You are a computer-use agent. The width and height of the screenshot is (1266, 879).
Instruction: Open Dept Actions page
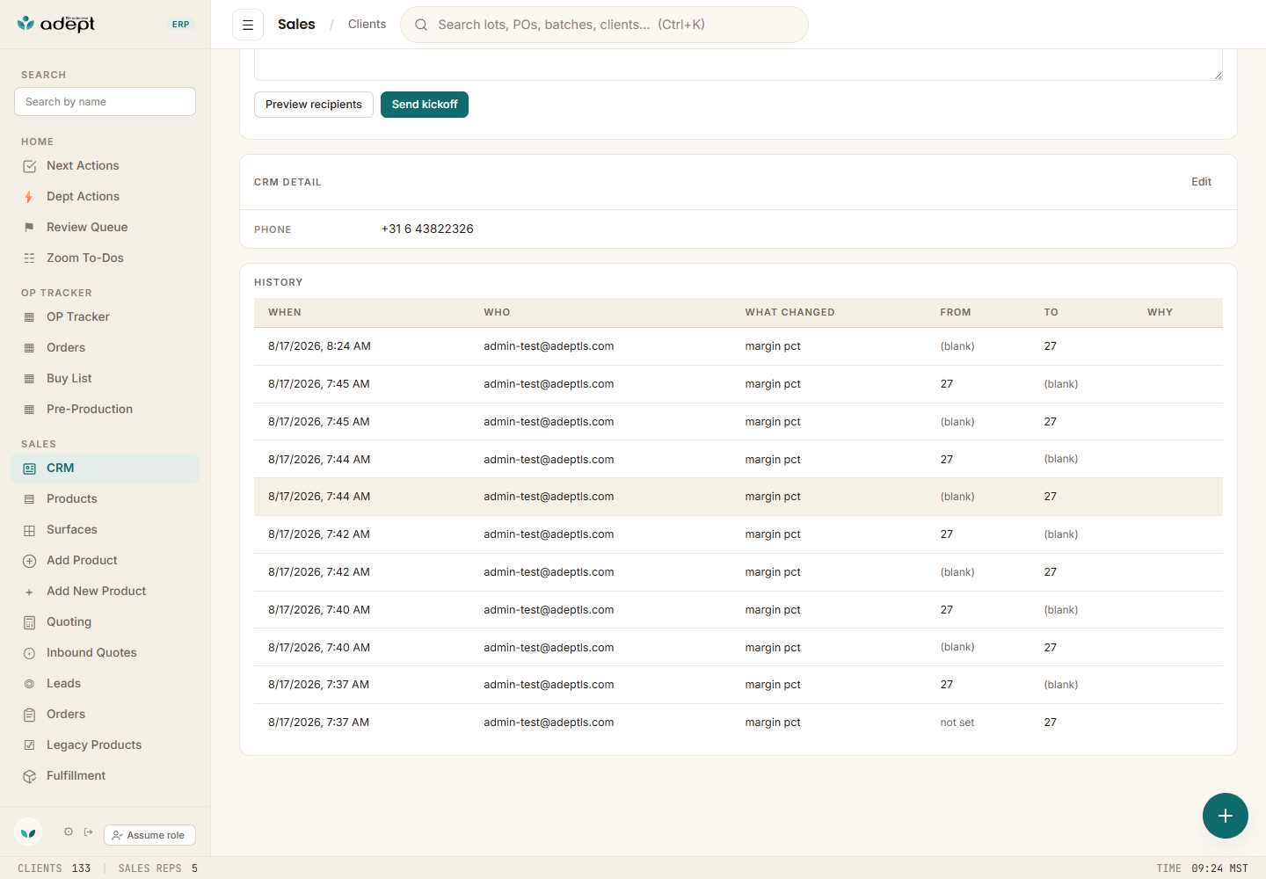(x=105, y=196)
